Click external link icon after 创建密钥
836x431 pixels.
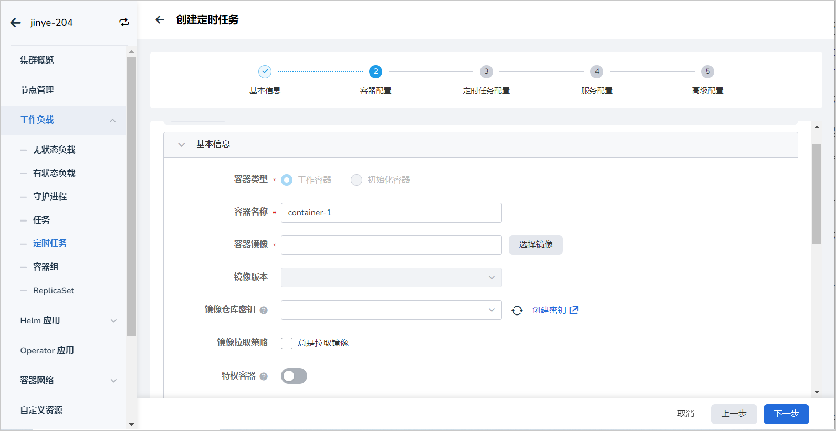(574, 310)
